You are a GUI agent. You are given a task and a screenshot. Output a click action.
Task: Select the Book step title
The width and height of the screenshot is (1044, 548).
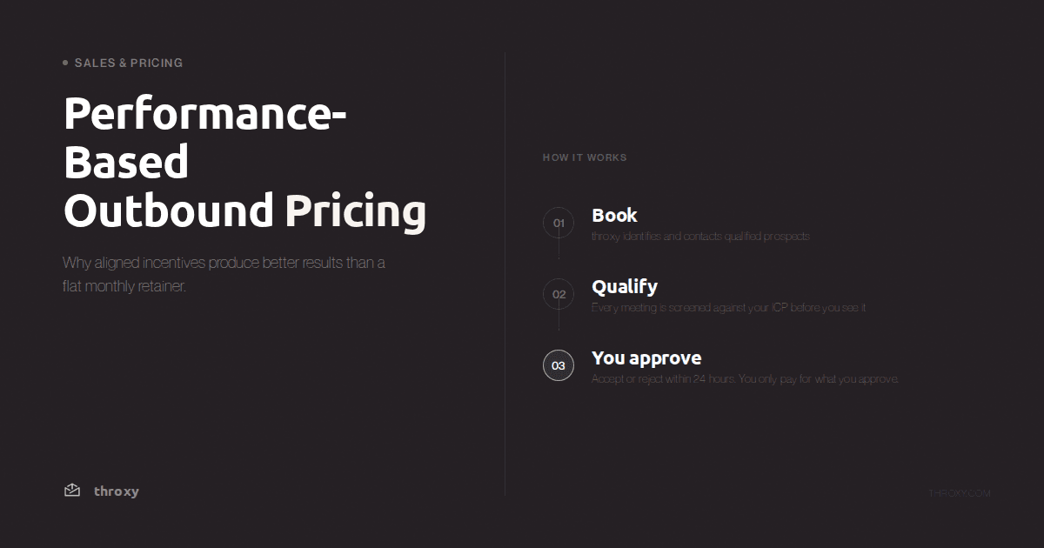coord(614,215)
